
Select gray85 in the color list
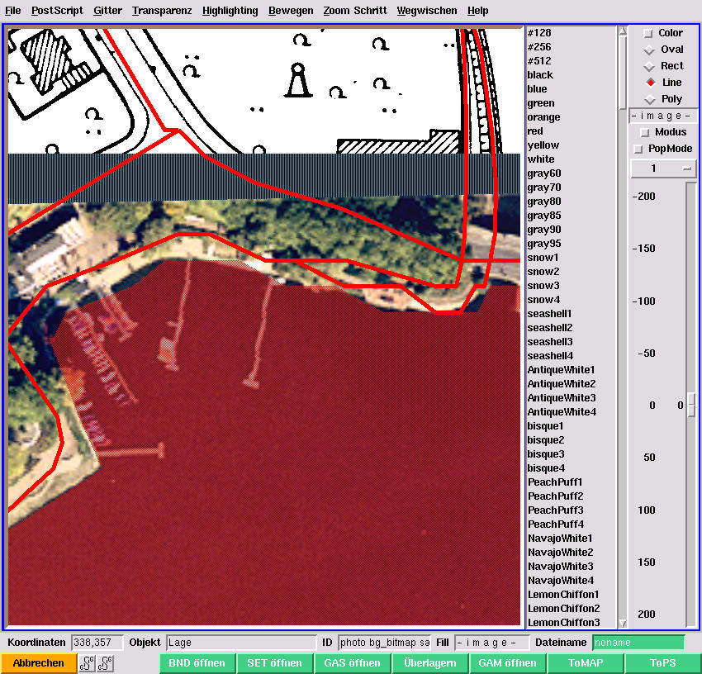click(x=544, y=216)
